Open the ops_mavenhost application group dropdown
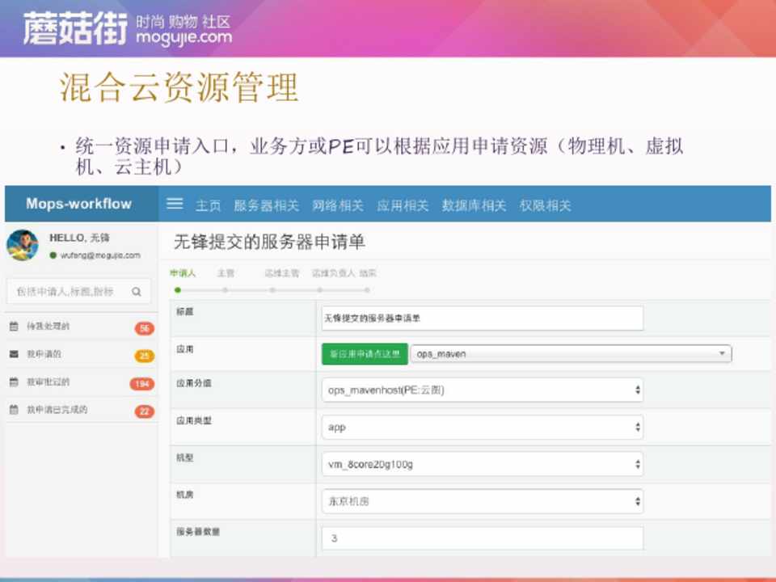Image resolution: width=776 pixels, height=582 pixels. point(482,390)
